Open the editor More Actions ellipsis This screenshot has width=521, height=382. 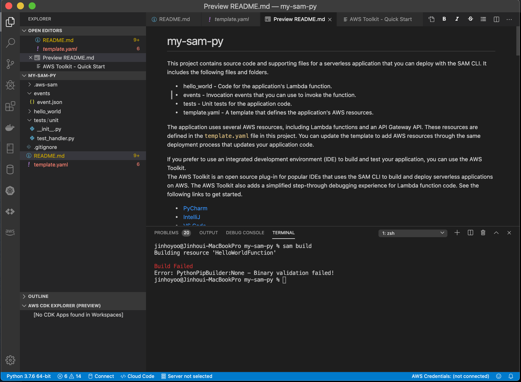(509, 19)
